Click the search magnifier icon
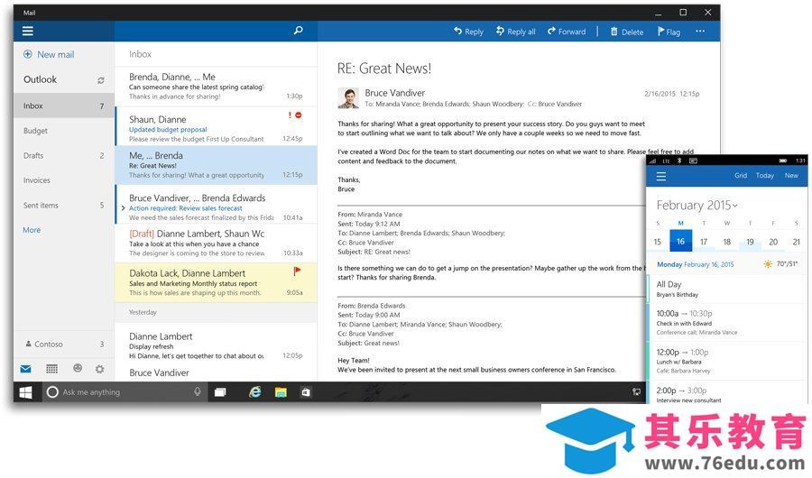This screenshot has width=812, height=478. pos(299,31)
